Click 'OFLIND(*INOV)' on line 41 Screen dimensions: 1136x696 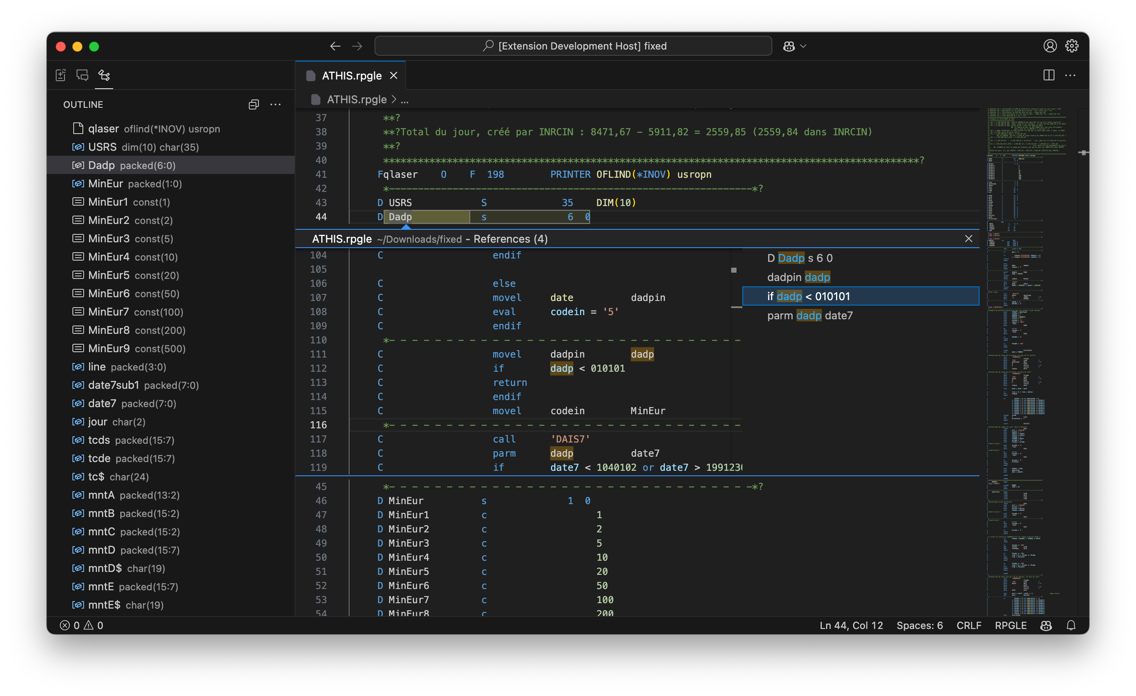tap(633, 174)
